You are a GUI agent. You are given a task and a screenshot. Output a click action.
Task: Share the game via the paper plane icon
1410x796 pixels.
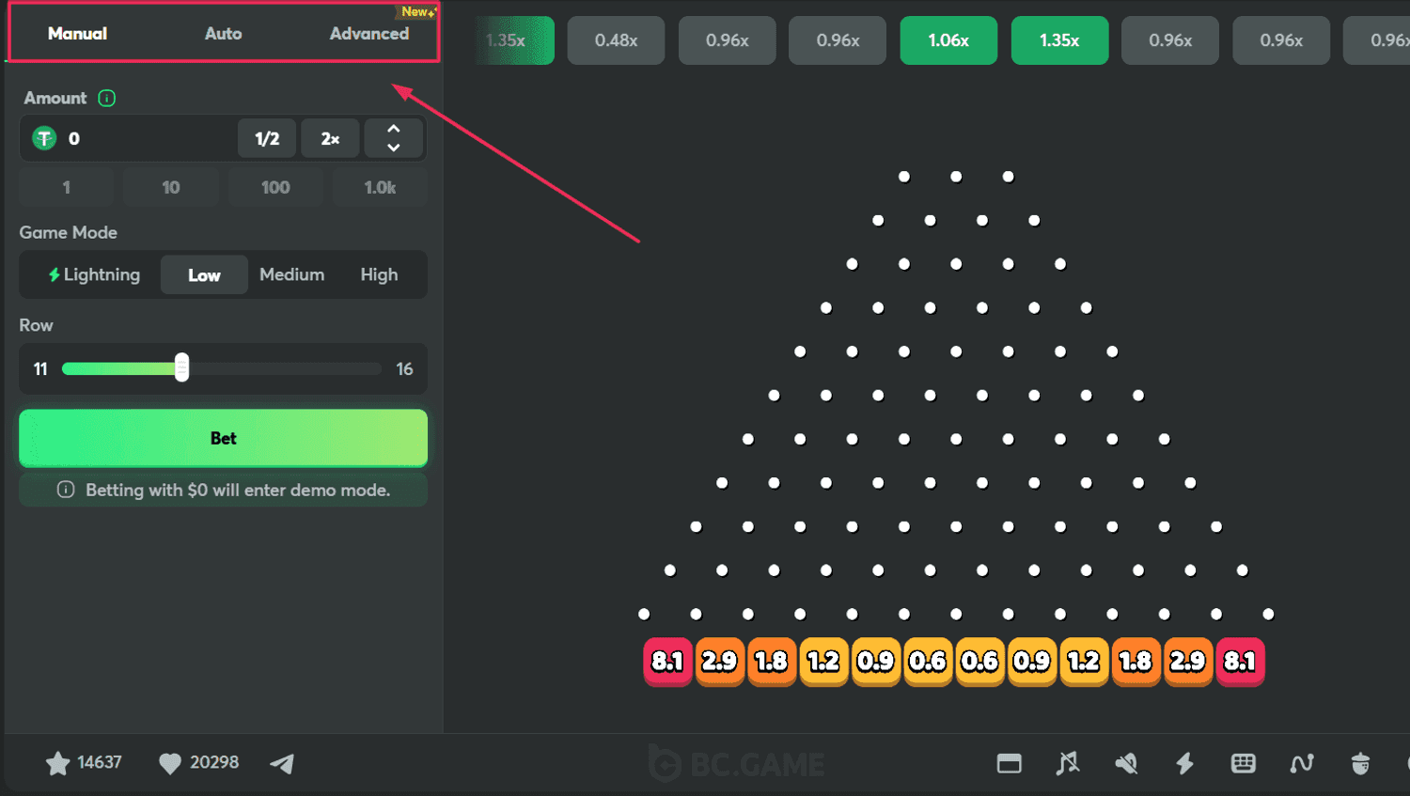[x=281, y=763]
